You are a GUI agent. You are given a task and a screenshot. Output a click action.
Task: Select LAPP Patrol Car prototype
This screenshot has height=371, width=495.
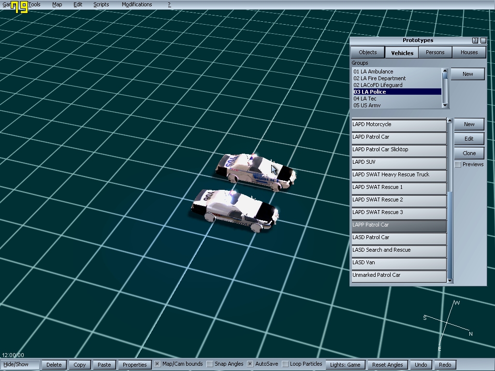pyautogui.click(x=399, y=226)
